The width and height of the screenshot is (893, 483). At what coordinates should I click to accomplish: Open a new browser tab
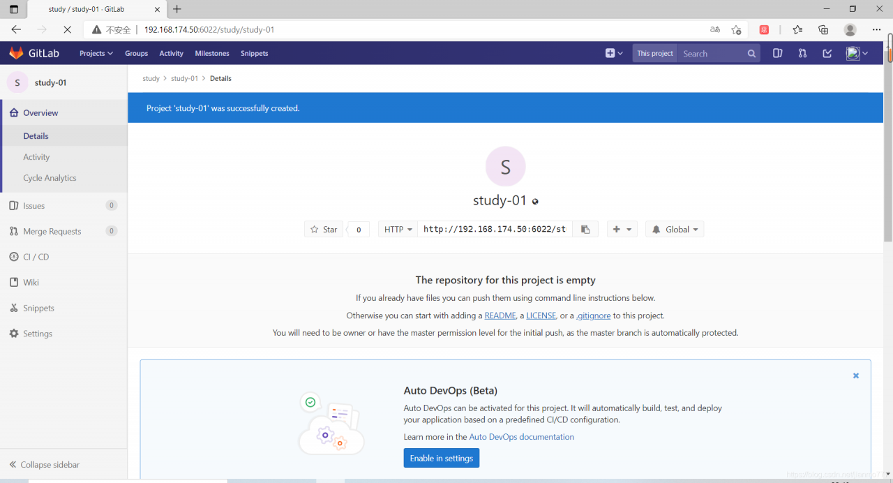click(x=177, y=9)
